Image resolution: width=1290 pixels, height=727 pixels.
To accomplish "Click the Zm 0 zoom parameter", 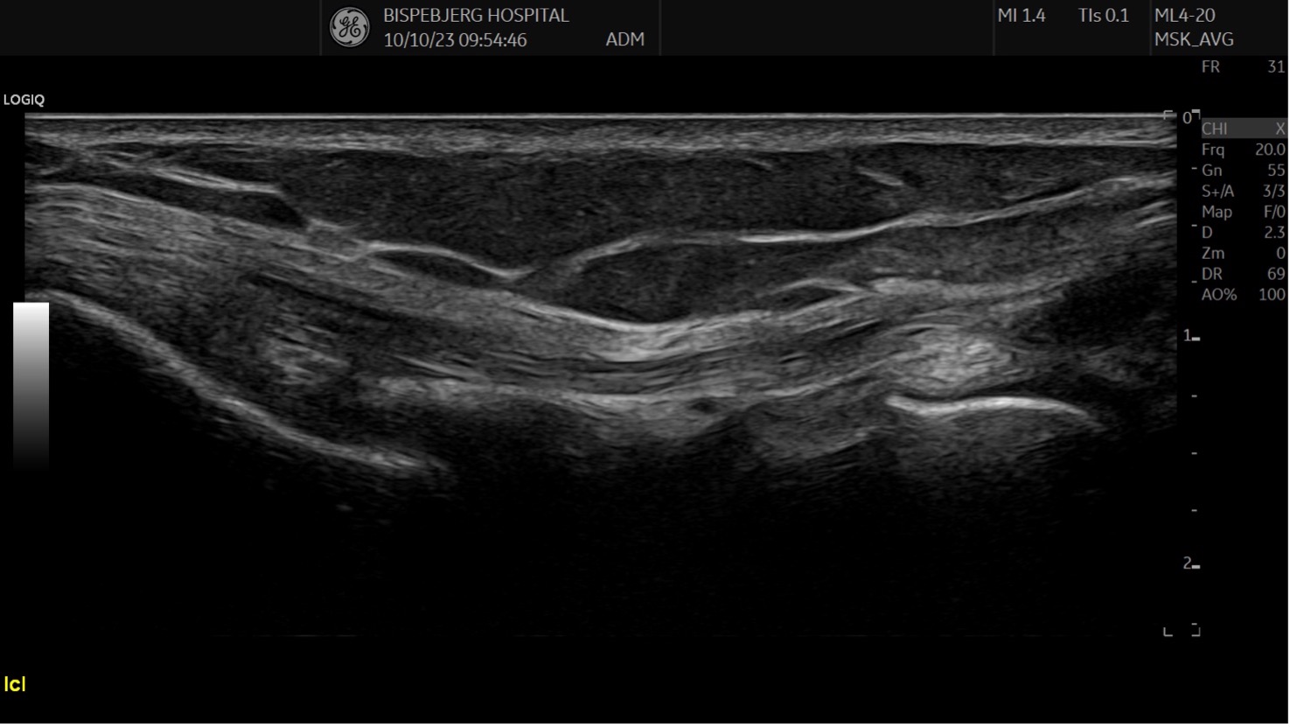I will pos(1243,254).
